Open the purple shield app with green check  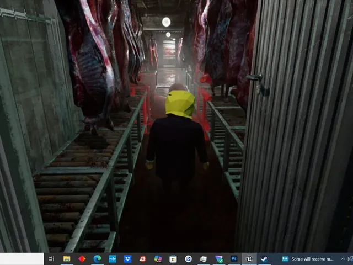point(219,259)
